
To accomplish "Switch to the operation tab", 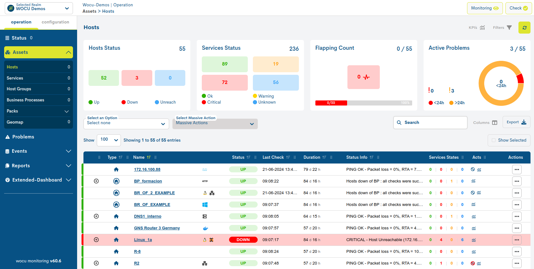I will click(21, 22).
